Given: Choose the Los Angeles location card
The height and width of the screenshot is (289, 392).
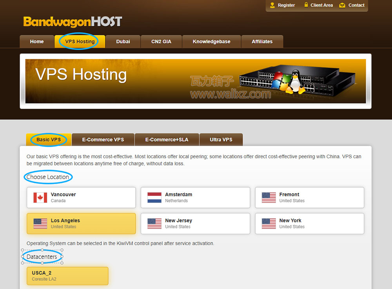Looking at the screenshot, I should click(x=81, y=224).
